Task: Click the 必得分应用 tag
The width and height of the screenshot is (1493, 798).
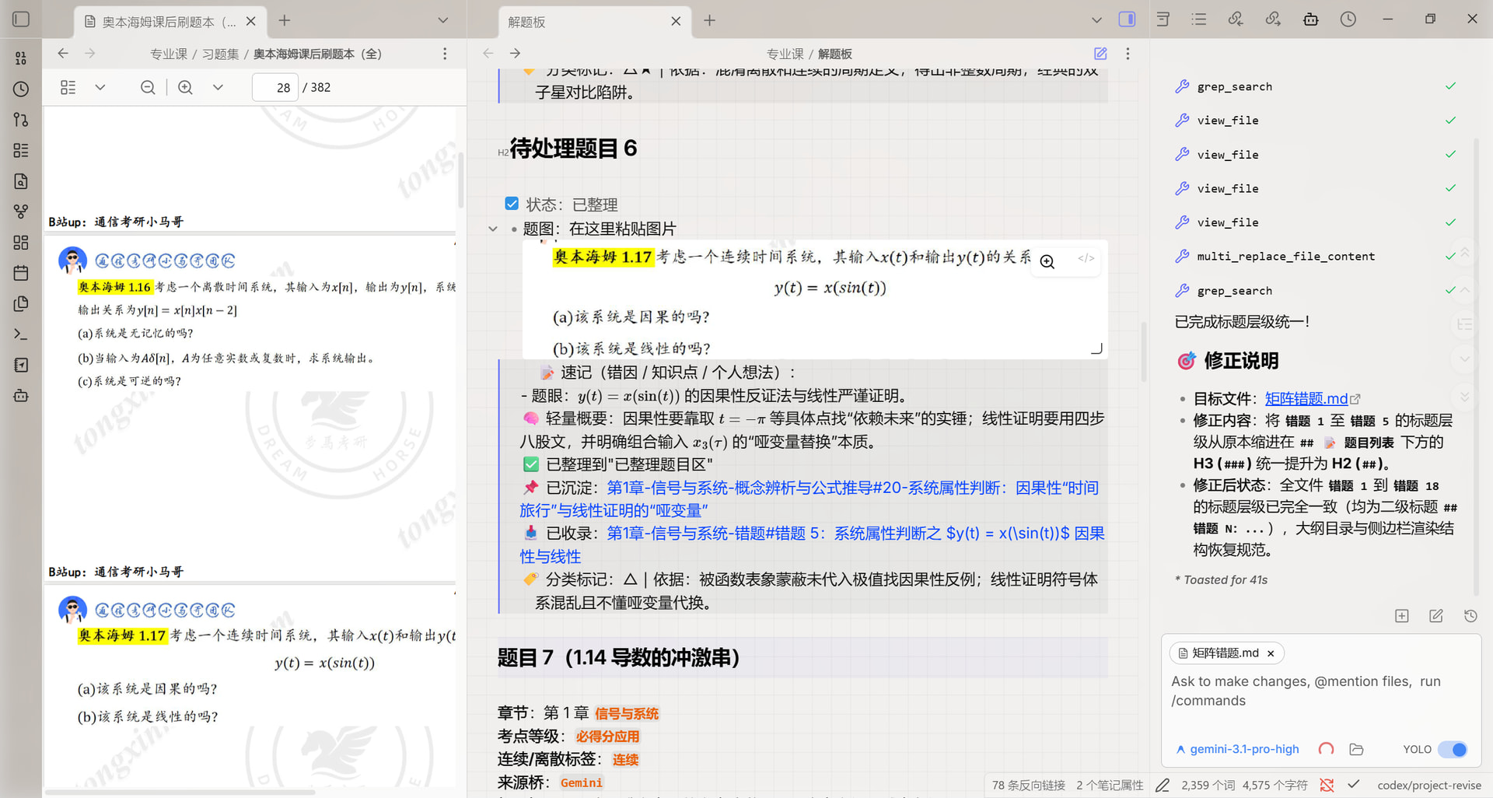Action: click(607, 737)
